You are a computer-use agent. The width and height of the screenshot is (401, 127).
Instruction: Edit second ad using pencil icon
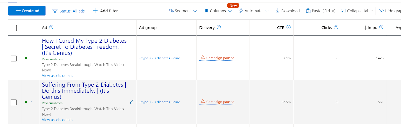tap(132, 102)
